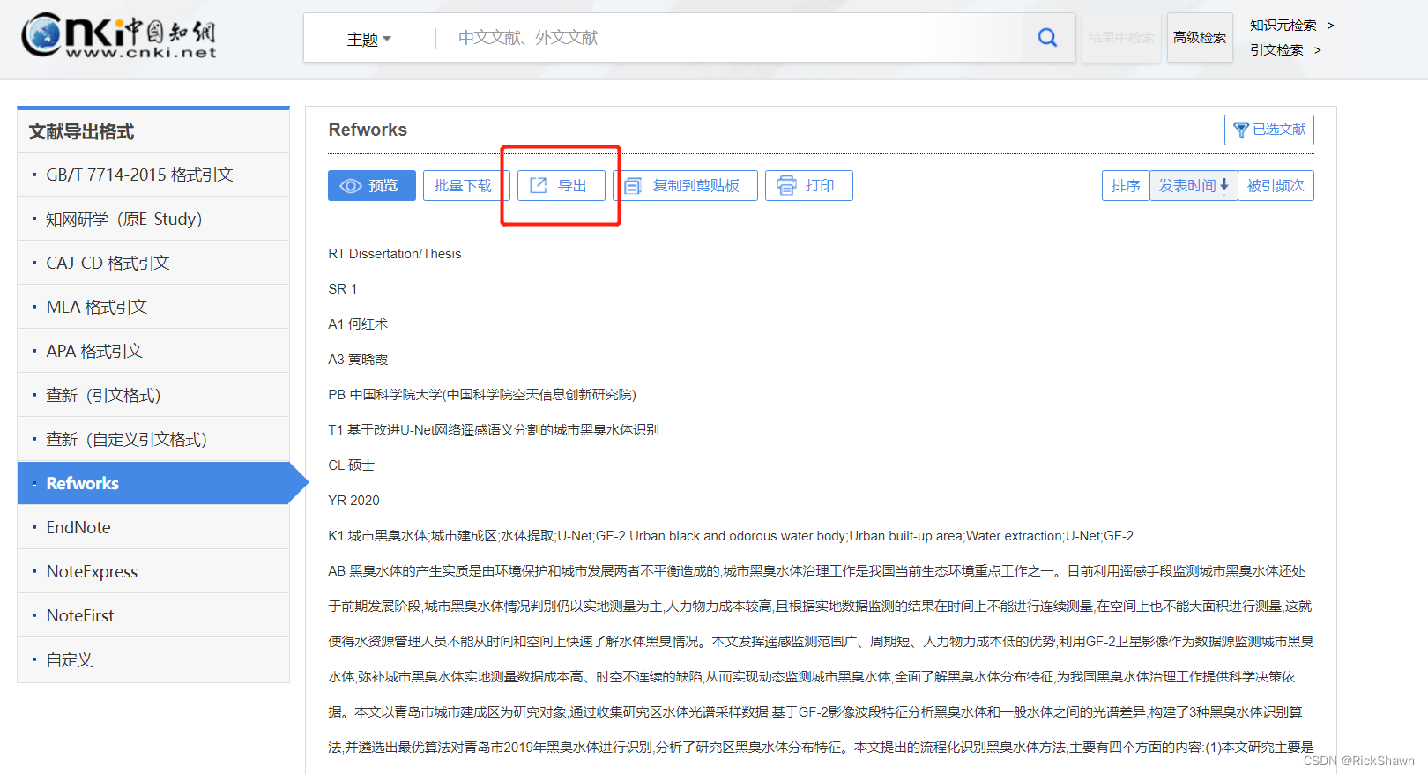Select the NoteFirst export format
Image resolution: width=1428 pixels, height=774 pixels.
(x=153, y=615)
